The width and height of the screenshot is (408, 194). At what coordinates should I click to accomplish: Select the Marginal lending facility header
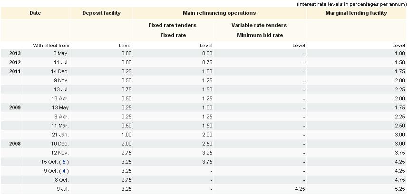click(356, 13)
